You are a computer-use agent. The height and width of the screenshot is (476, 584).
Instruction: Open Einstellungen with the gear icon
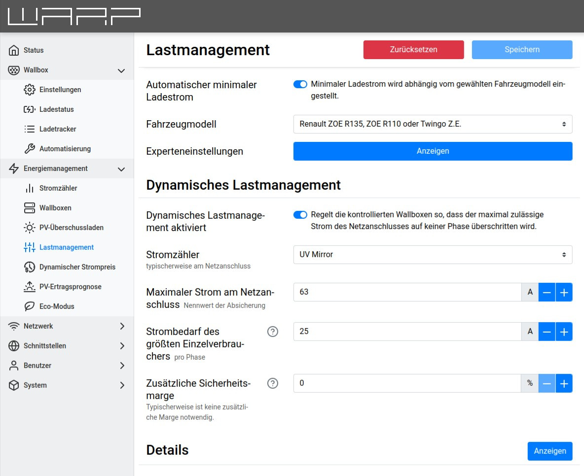[30, 90]
